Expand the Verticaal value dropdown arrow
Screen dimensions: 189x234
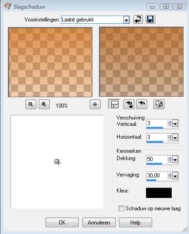click(175, 123)
